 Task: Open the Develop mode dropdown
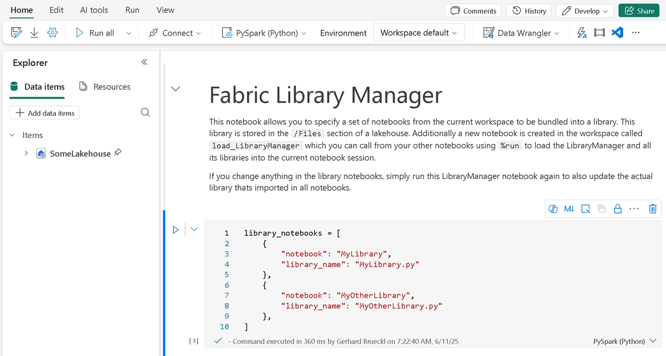coord(584,11)
